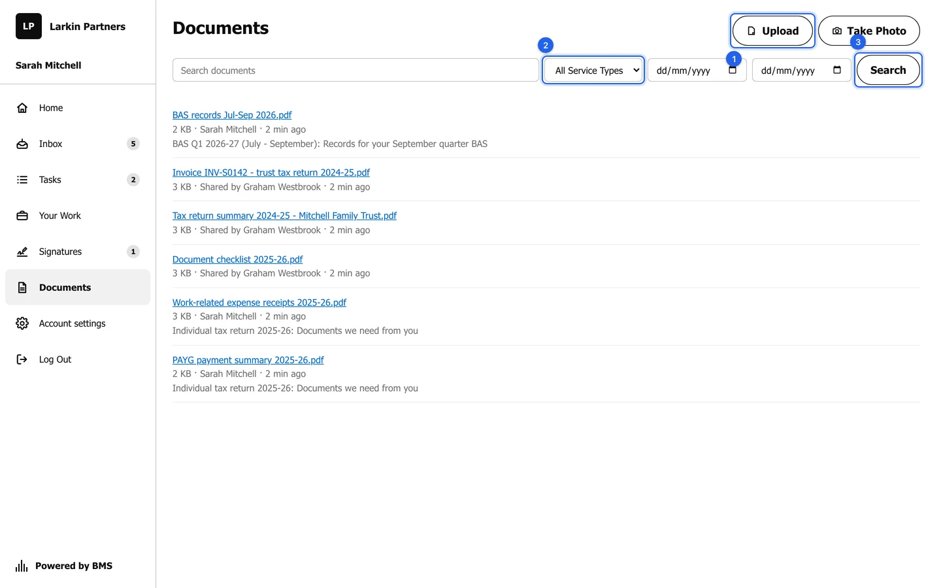Click the Powered by BMS text
This screenshot has width=941, height=588.
coord(74,566)
